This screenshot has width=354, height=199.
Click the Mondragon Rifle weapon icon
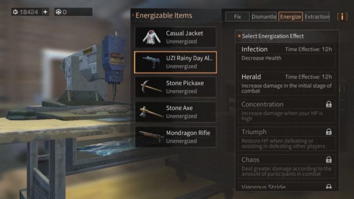pos(151,136)
